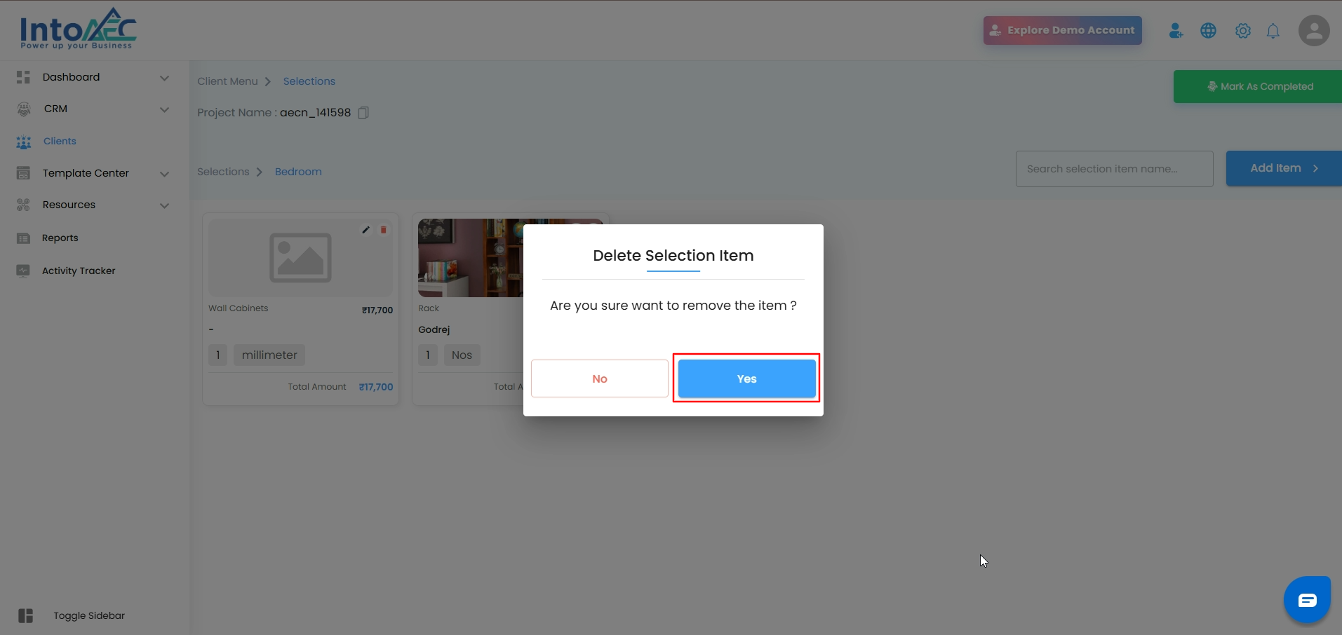Expand the Dashboard menu chevron

point(164,78)
